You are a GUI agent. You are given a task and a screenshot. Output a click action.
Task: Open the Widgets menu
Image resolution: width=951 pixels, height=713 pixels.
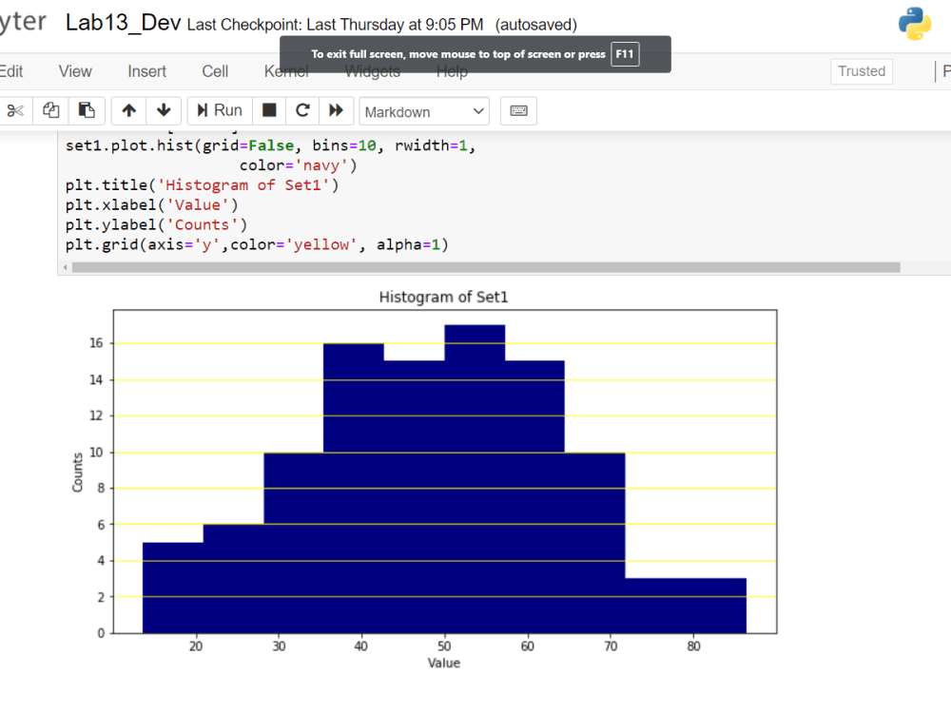coord(373,71)
